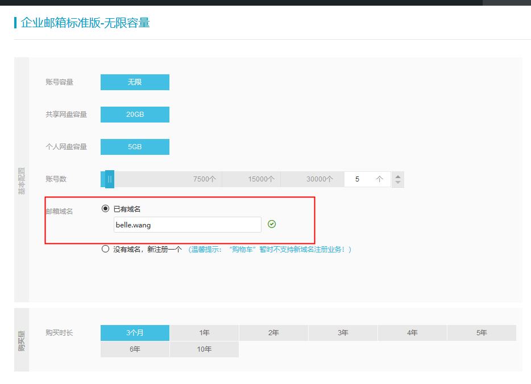Viewport: 531px width, 384px height.
Task: Click the green domain validation checkmark icon
Action: (272, 225)
